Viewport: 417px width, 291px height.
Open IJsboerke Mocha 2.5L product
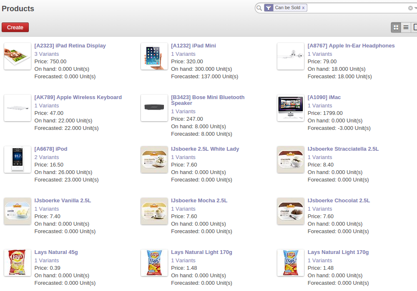pos(199,200)
